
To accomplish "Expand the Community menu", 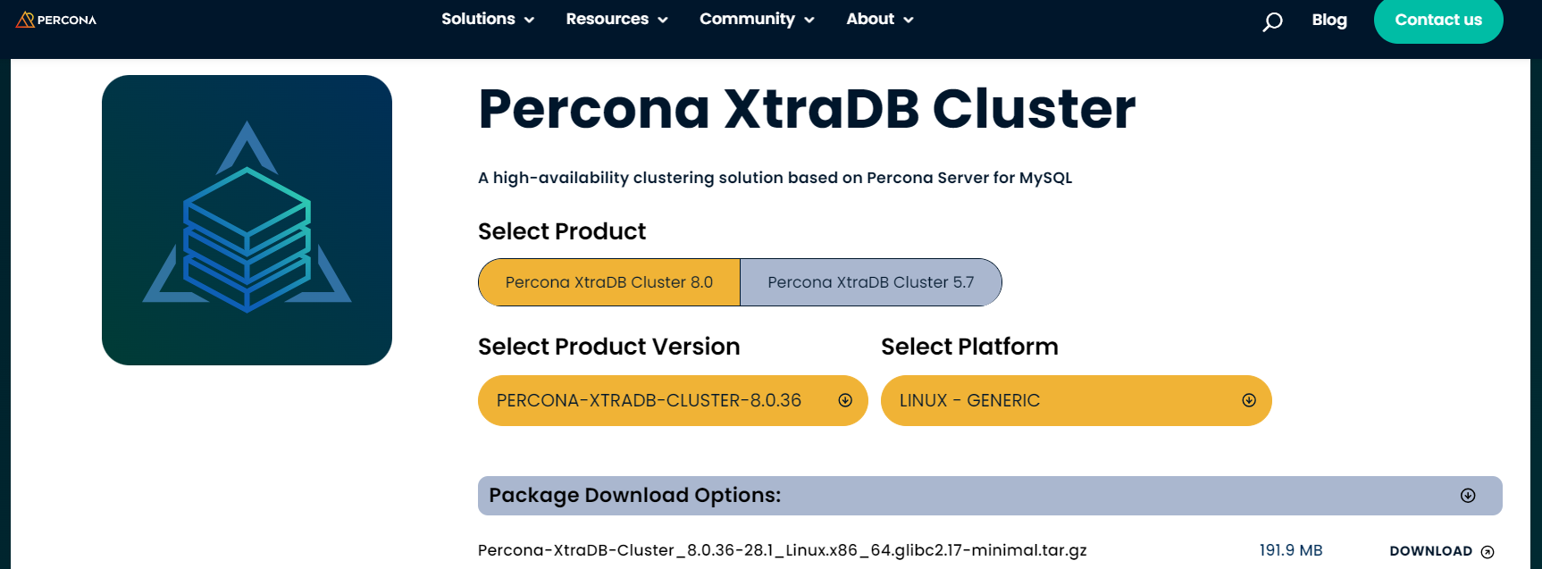I will coord(757,19).
